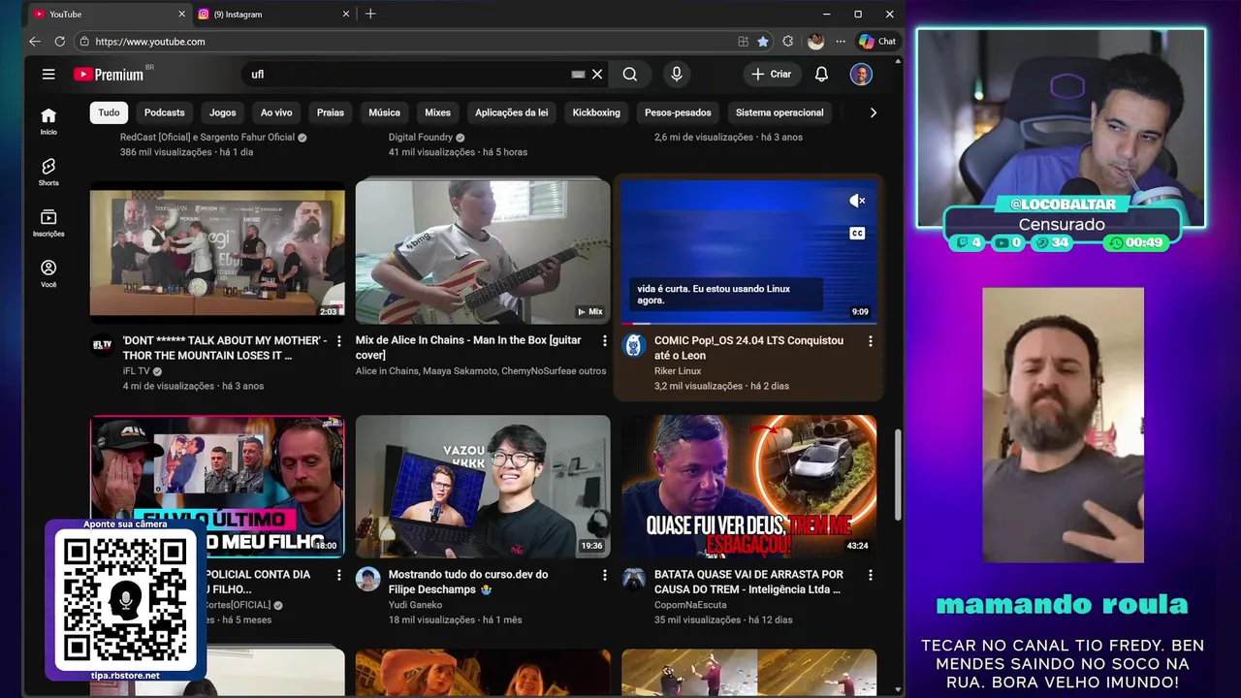Select the Sistema operacional filter chip
This screenshot has width=1241, height=698.
[x=780, y=112]
